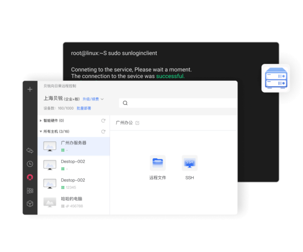Click the 广州办公 header title
This screenshot has height=252, width=303.
point(124,123)
